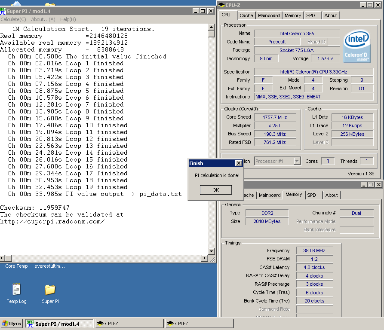Activate the second CPU-Z taskbar button
Image resolution: width=384 pixels, height=330 pixels.
click(x=200, y=324)
